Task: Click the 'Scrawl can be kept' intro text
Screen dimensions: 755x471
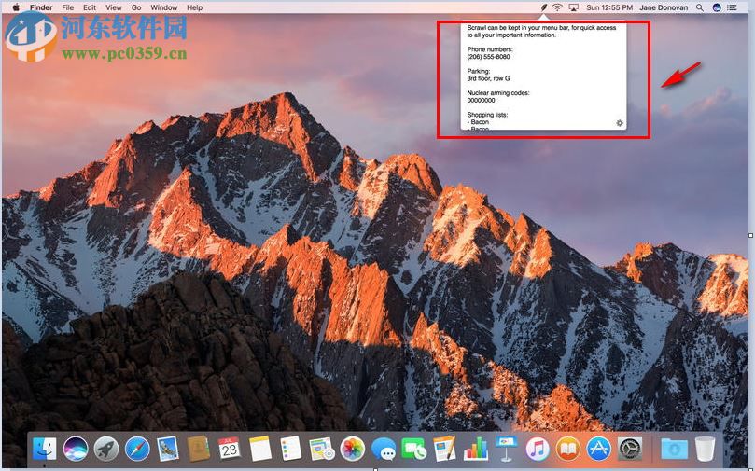Action: [x=541, y=32]
